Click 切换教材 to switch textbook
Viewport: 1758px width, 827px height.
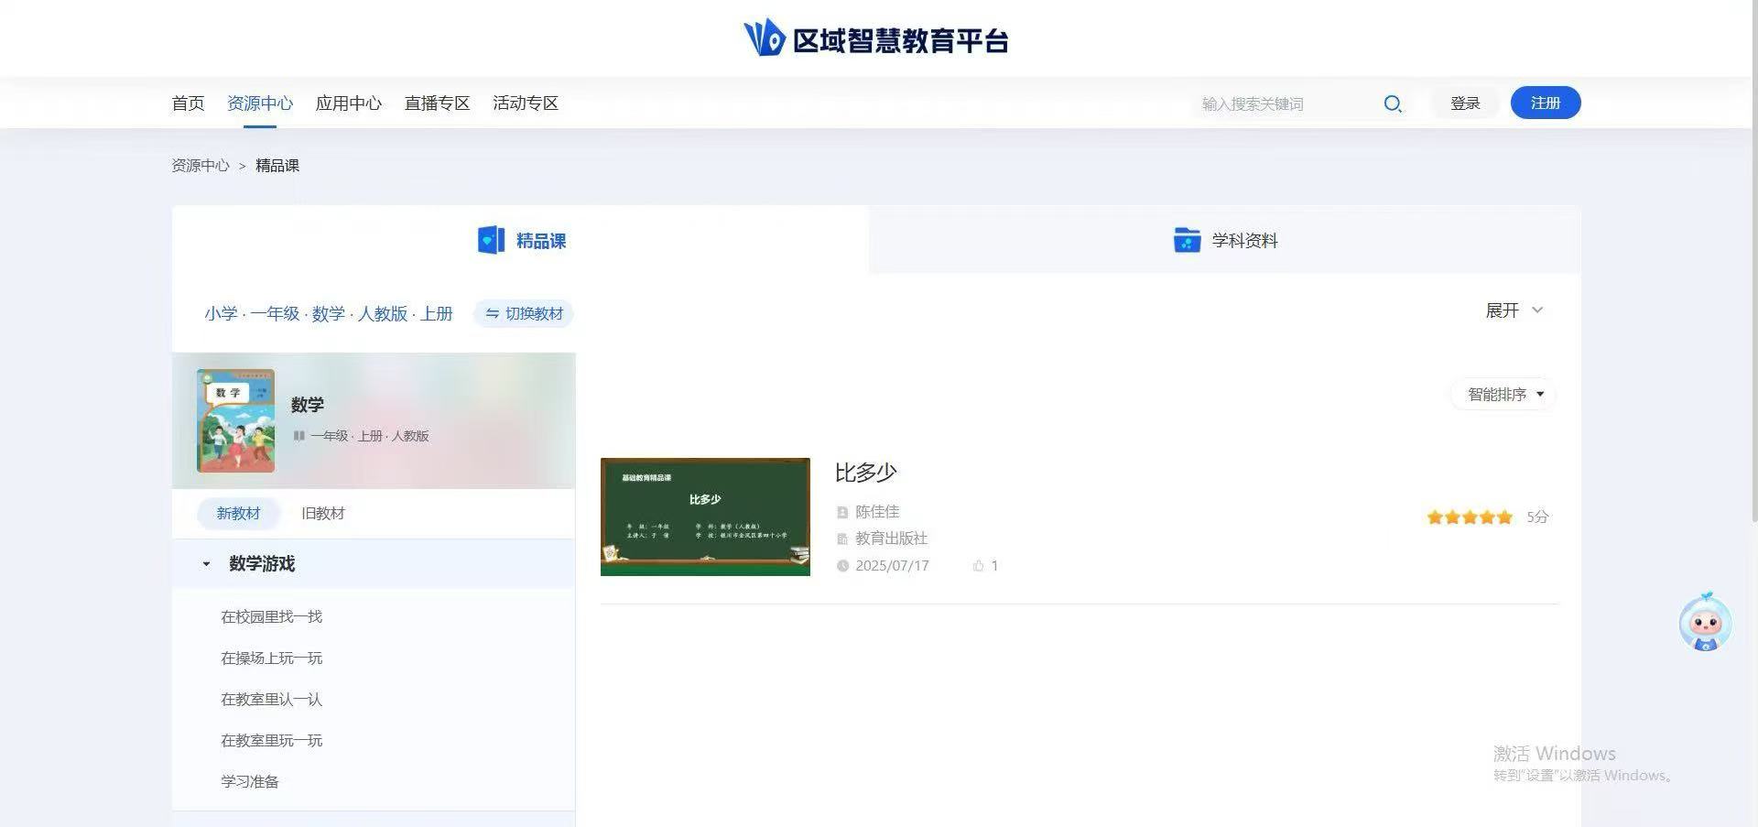[524, 314]
